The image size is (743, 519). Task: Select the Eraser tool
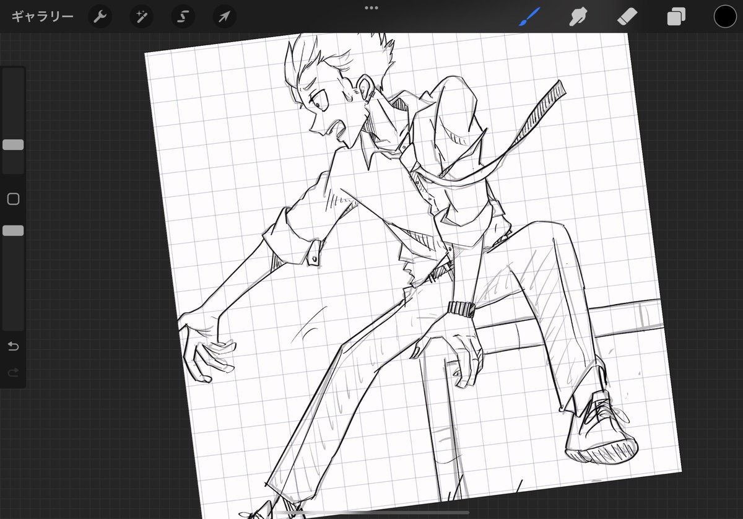(627, 17)
